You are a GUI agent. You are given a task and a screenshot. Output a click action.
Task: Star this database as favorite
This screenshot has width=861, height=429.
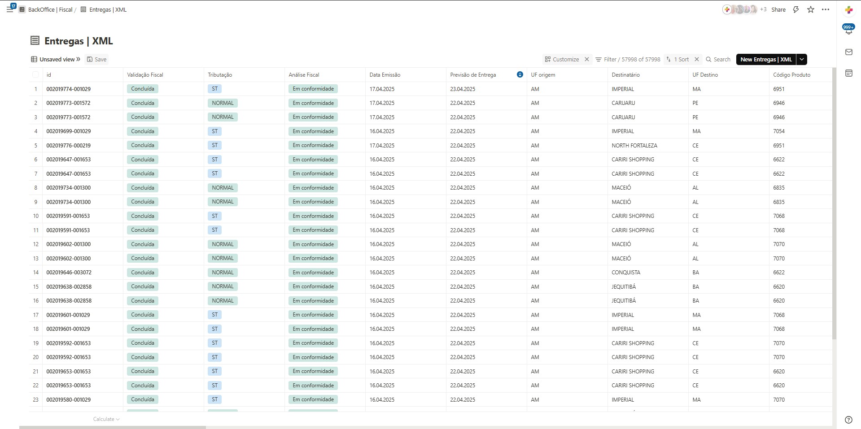811,9
